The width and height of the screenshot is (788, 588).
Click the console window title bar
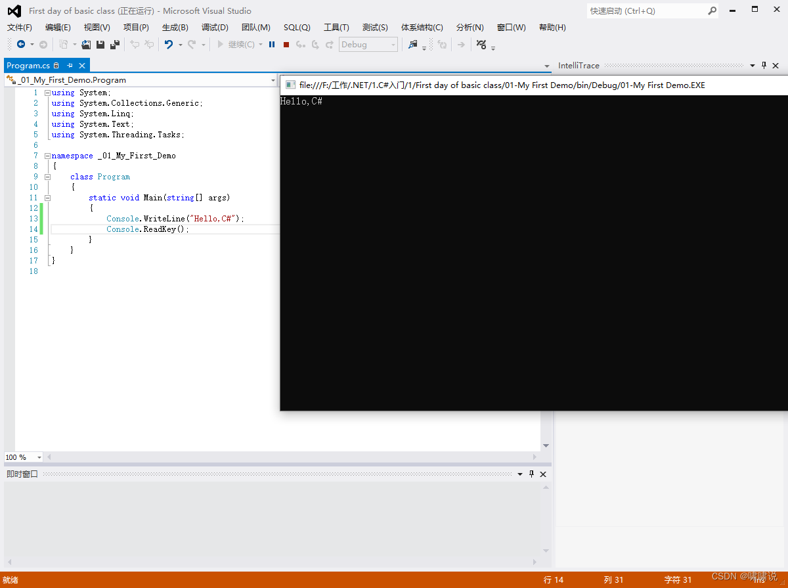click(533, 85)
